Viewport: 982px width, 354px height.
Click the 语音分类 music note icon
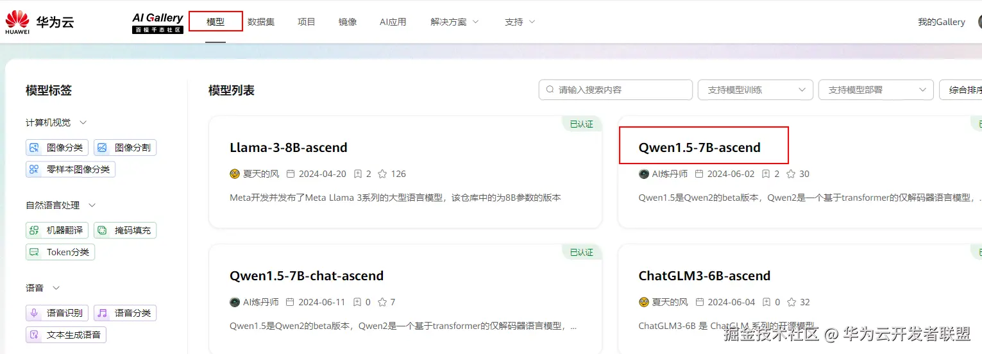pyautogui.click(x=102, y=313)
